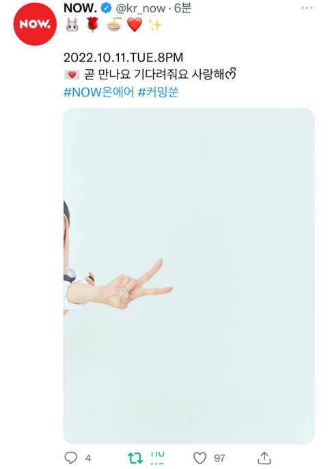The width and height of the screenshot is (328, 469).
Task: Click the #NOW온에어 hashtag
Action: 99,92
